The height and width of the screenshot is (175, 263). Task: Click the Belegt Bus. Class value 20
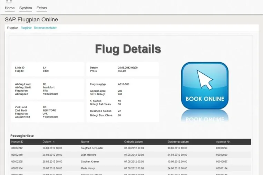tap(119, 115)
